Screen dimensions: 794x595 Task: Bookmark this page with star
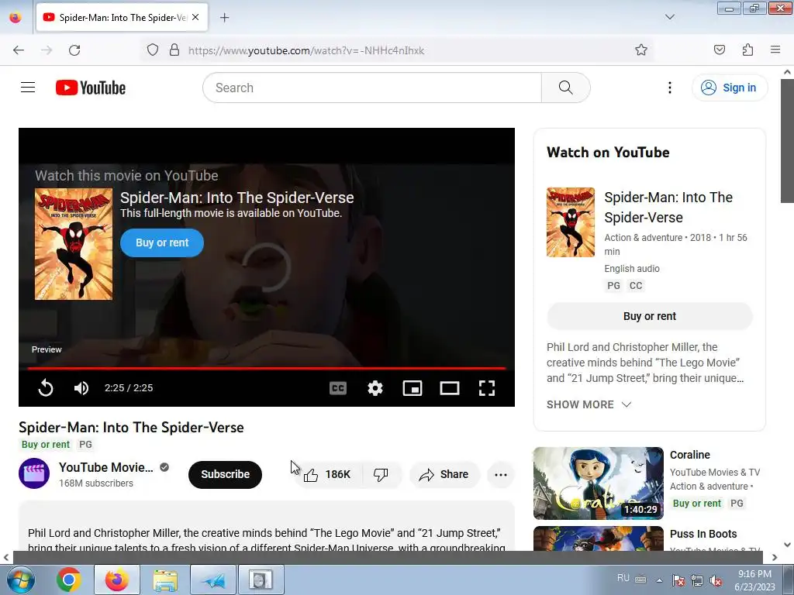(641, 50)
